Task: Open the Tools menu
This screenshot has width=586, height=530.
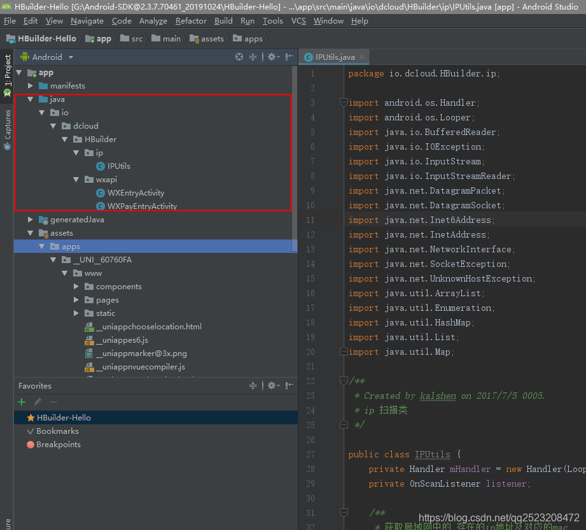Action: click(x=273, y=21)
